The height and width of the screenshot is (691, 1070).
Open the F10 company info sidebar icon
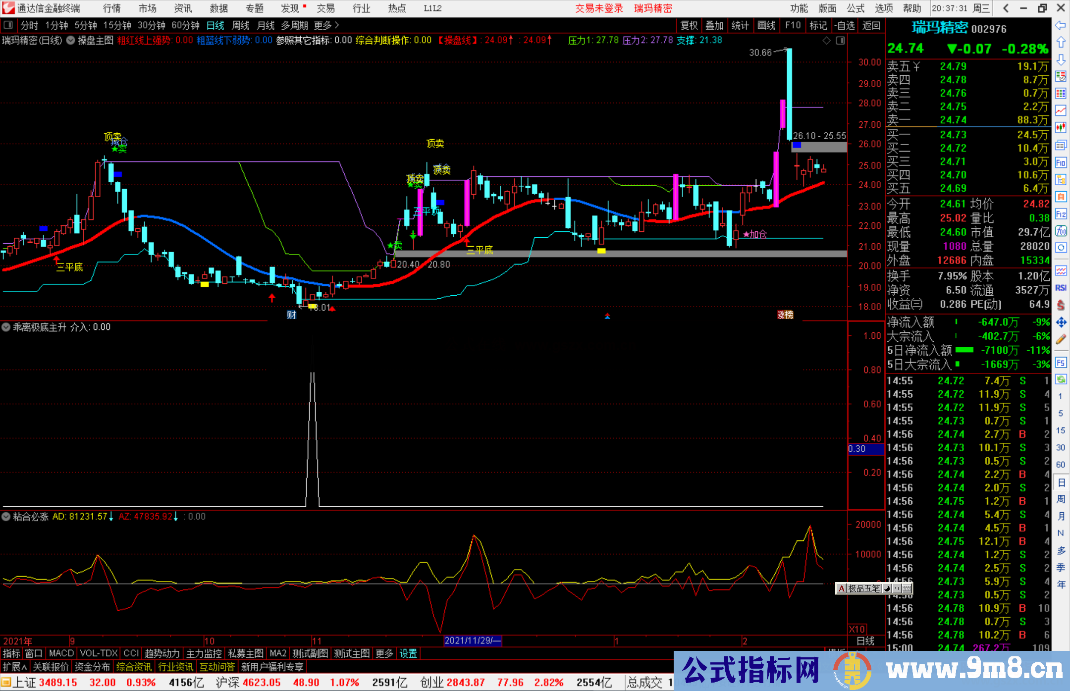(x=1061, y=162)
